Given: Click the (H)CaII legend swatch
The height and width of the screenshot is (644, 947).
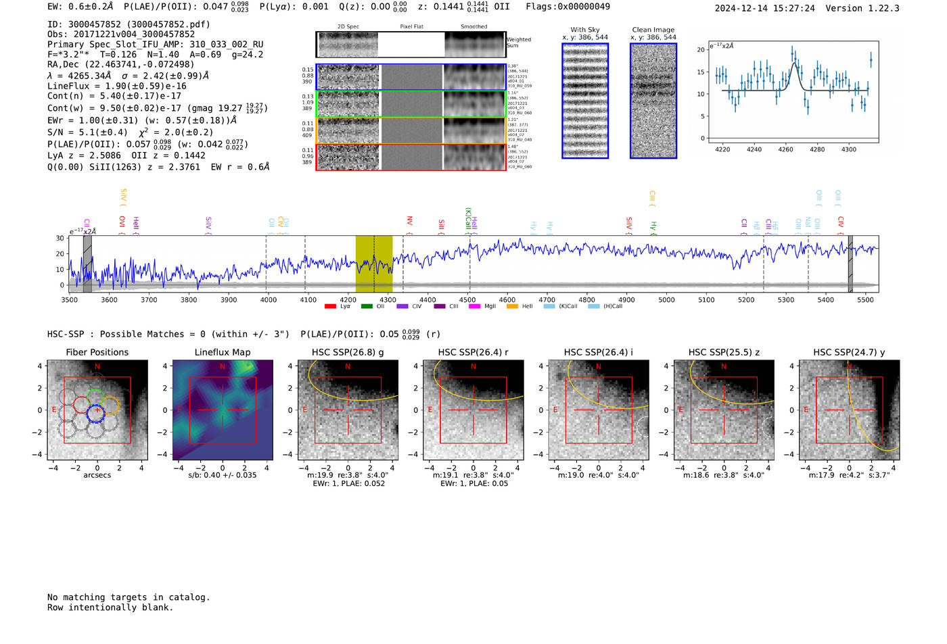Looking at the screenshot, I should 594,307.
